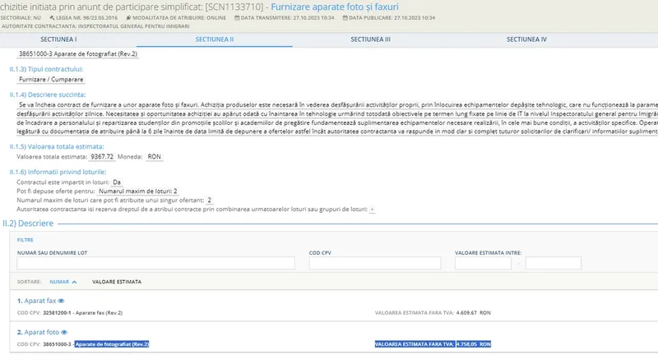Click the icon before MODALITATEA DE ATRIBUIRE
The width and height of the screenshot is (658, 359).
coord(128,17)
